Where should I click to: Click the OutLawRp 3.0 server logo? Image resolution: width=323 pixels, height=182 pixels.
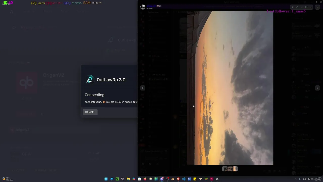[90, 80]
